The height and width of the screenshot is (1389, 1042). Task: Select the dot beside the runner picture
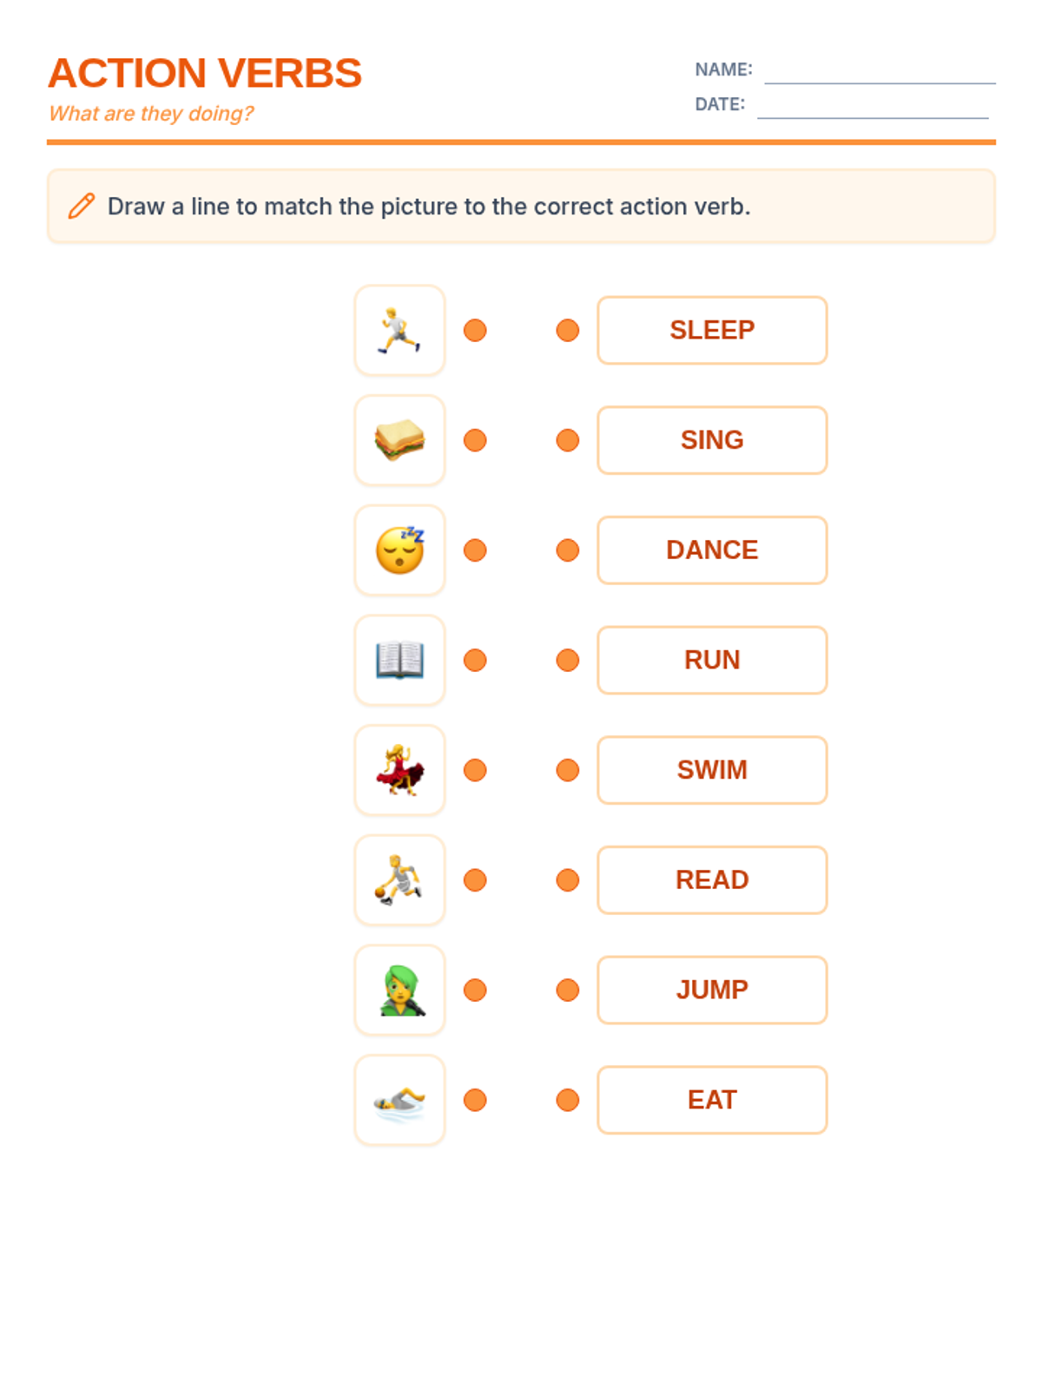(x=475, y=331)
